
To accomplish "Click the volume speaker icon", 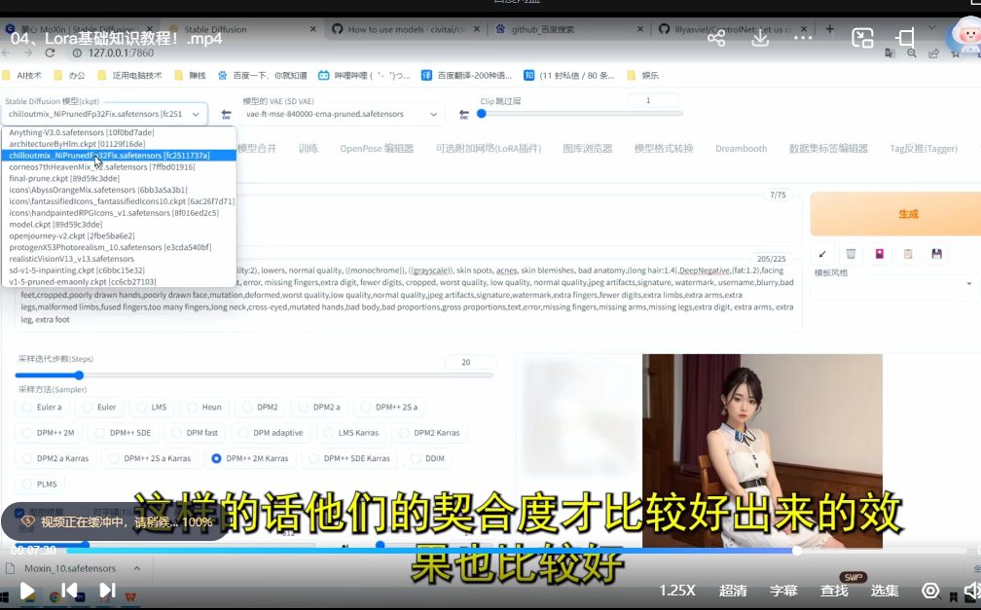I will [x=972, y=591].
